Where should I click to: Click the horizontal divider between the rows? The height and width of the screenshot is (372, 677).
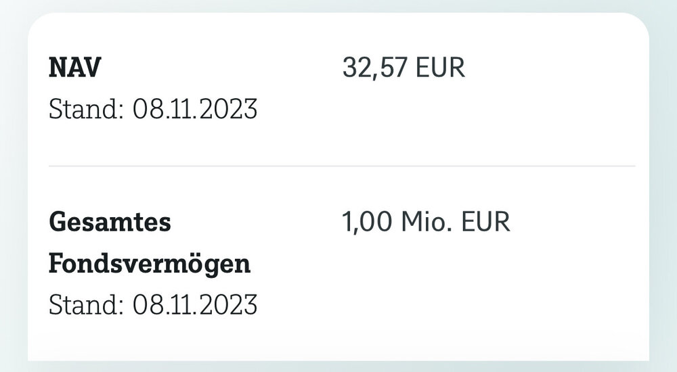point(342,166)
